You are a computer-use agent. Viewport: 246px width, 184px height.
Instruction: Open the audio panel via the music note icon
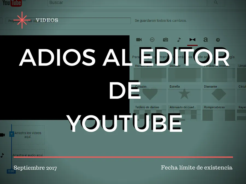tap(179, 40)
